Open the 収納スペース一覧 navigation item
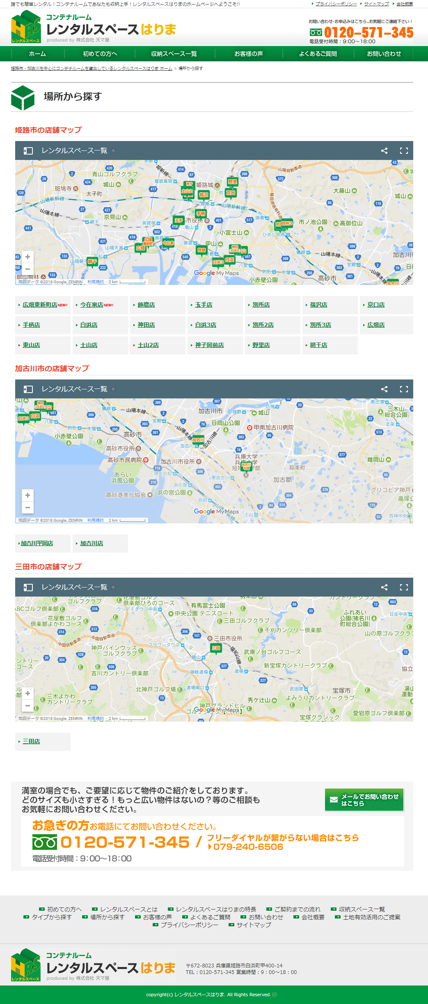The width and height of the screenshot is (428, 1004). (174, 54)
